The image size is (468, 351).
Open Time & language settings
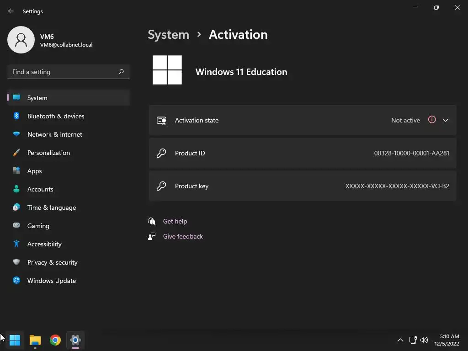point(69,207)
